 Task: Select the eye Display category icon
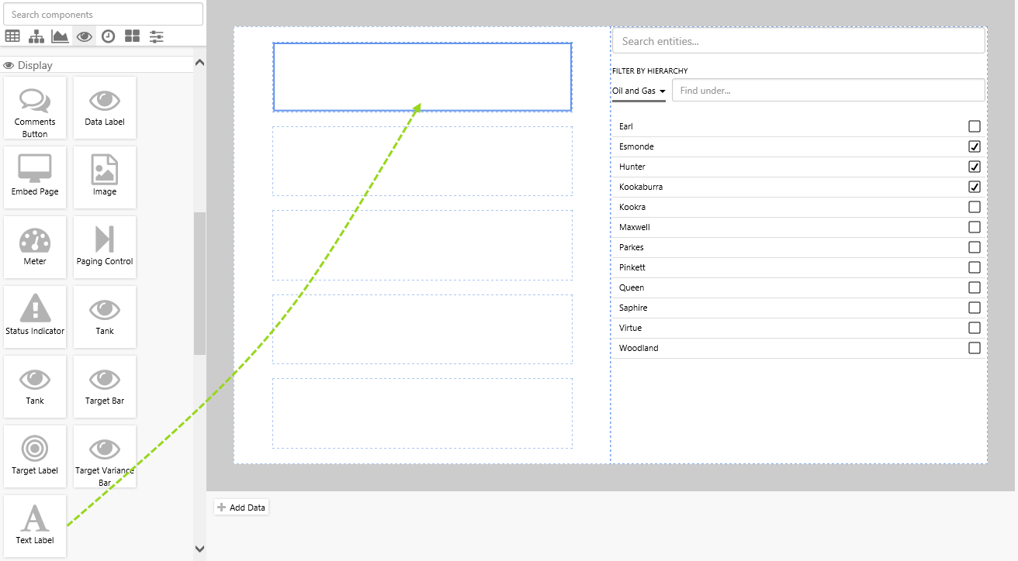(x=85, y=36)
